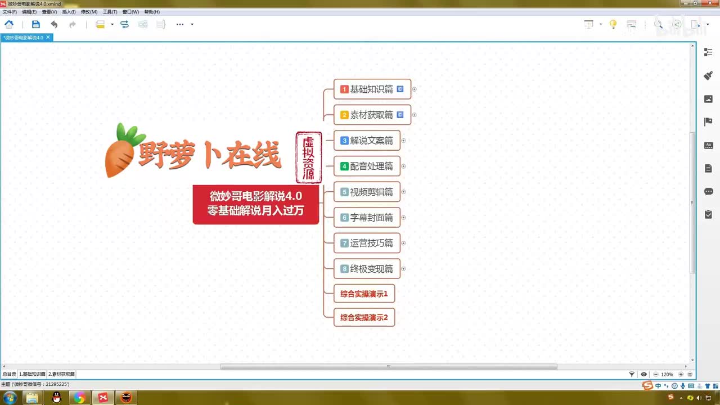
Task: Select the 综合实操演示2 topic
Action: pyautogui.click(x=364, y=317)
